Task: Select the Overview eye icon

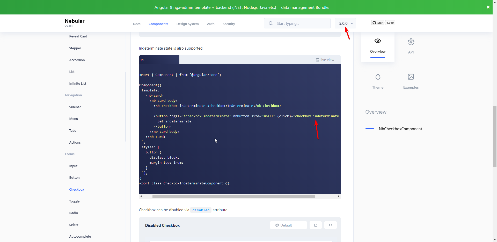Action: click(x=378, y=41)
